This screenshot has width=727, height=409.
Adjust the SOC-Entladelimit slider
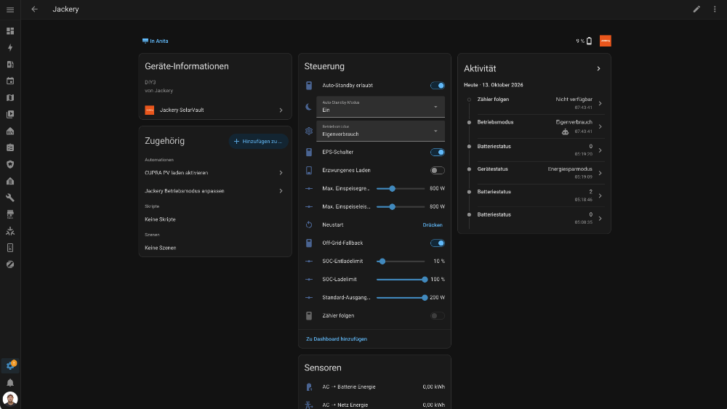pos(401,262)
